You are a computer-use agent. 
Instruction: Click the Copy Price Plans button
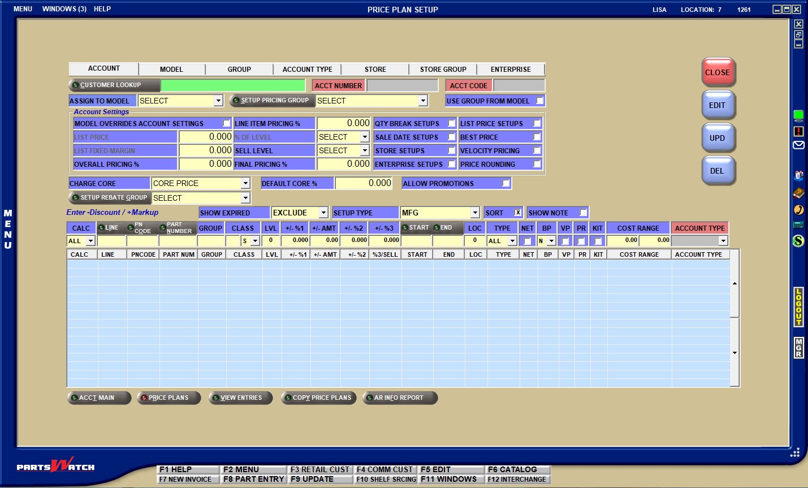click(319, 398)
